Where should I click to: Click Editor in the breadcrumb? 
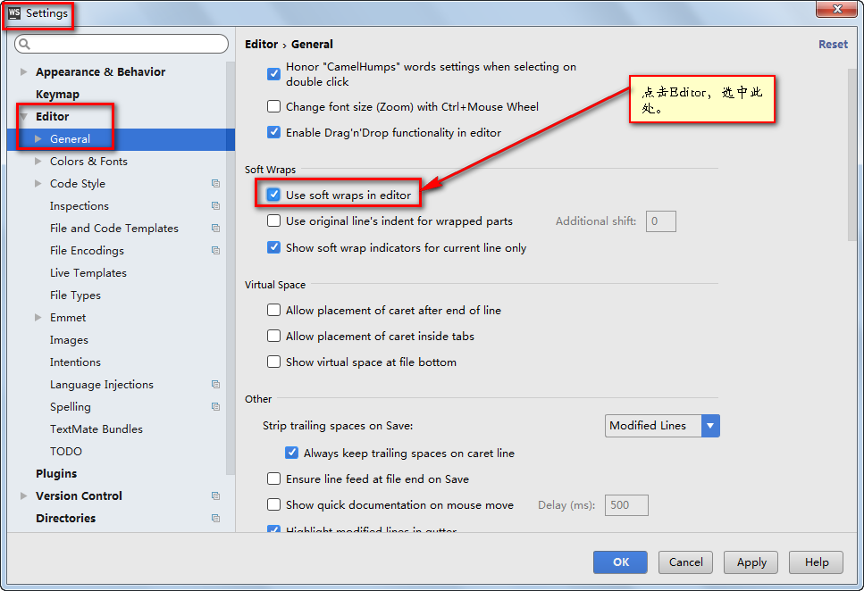261,44
